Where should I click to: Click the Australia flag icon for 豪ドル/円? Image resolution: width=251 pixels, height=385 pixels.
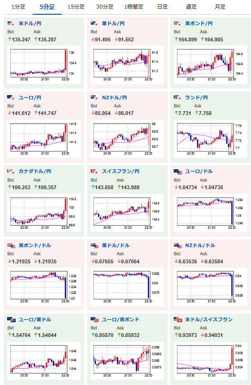94,24
